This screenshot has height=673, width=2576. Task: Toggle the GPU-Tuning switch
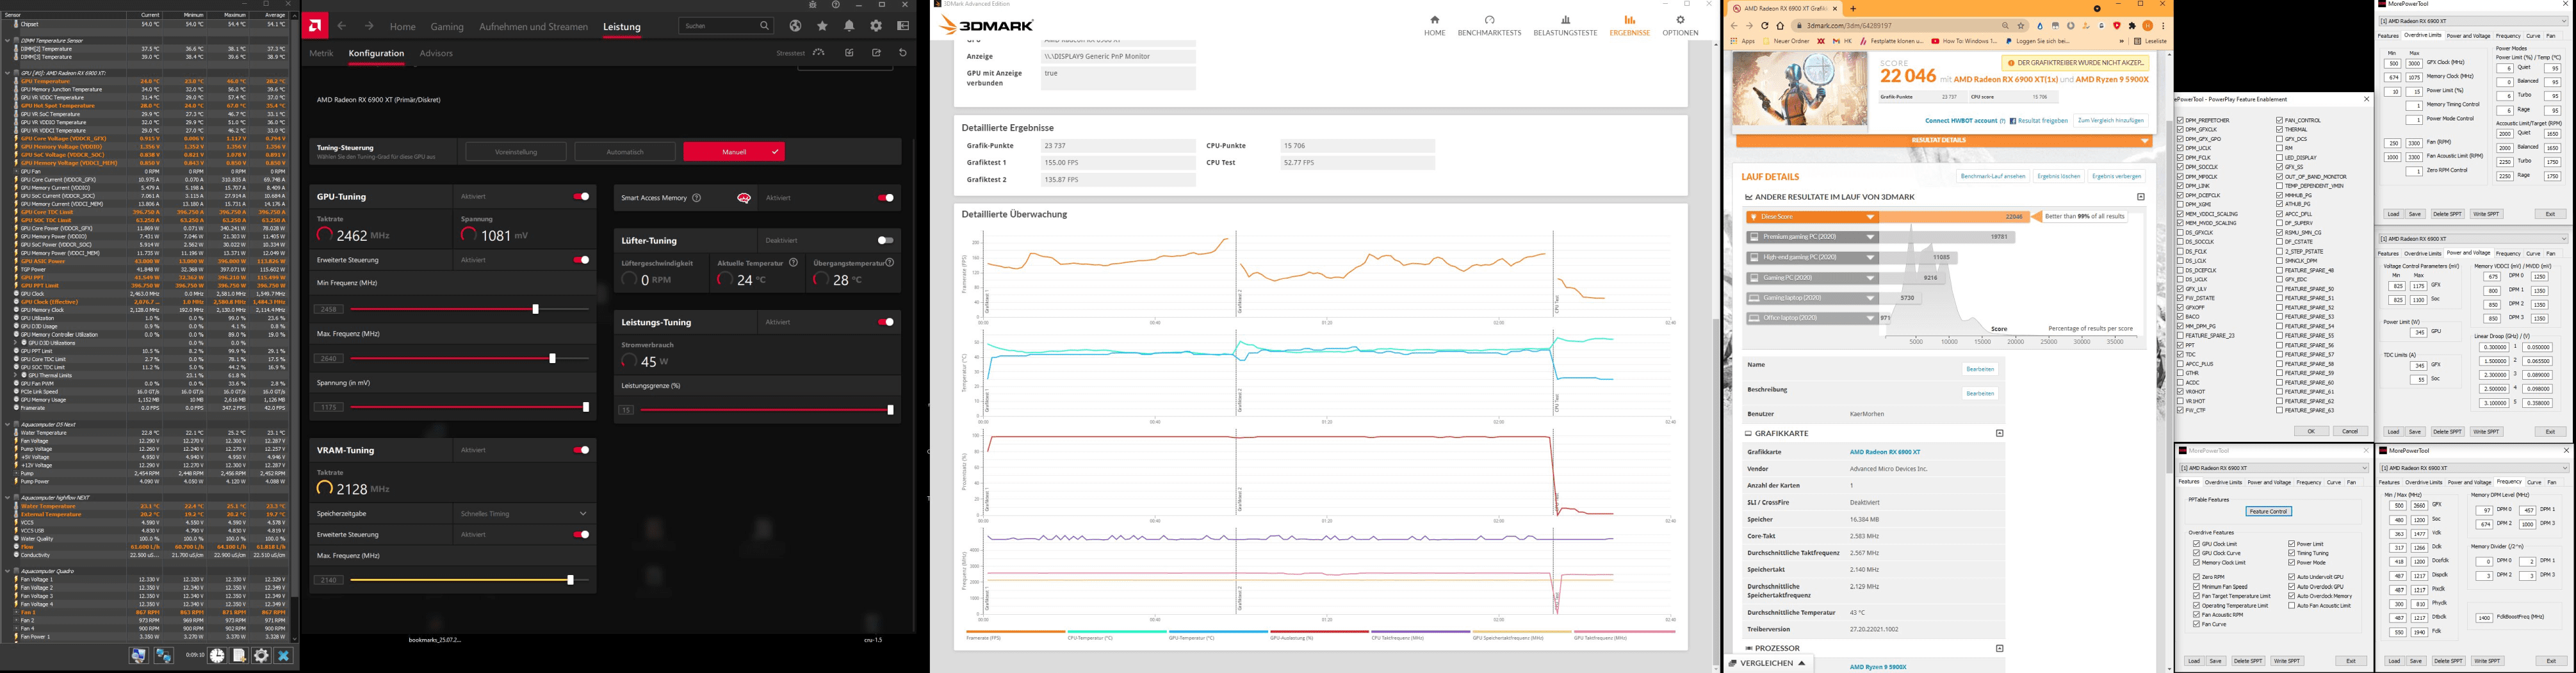coord(581,197)
